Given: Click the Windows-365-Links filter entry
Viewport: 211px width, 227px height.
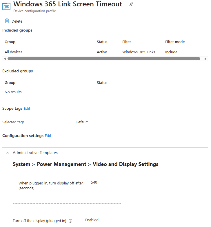Looking at the screenshot, I should point(139,52).
